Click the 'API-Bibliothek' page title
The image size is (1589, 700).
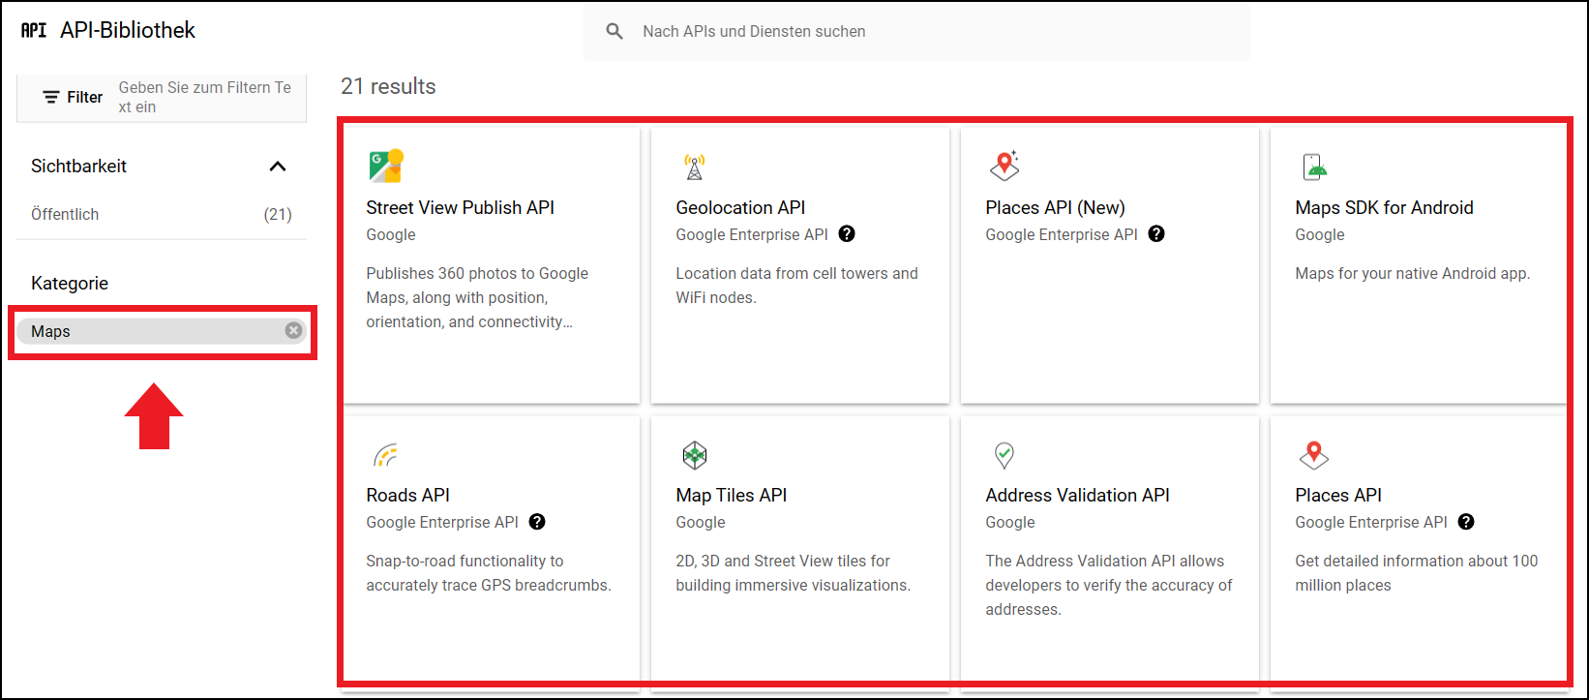(x=128, y=30)
